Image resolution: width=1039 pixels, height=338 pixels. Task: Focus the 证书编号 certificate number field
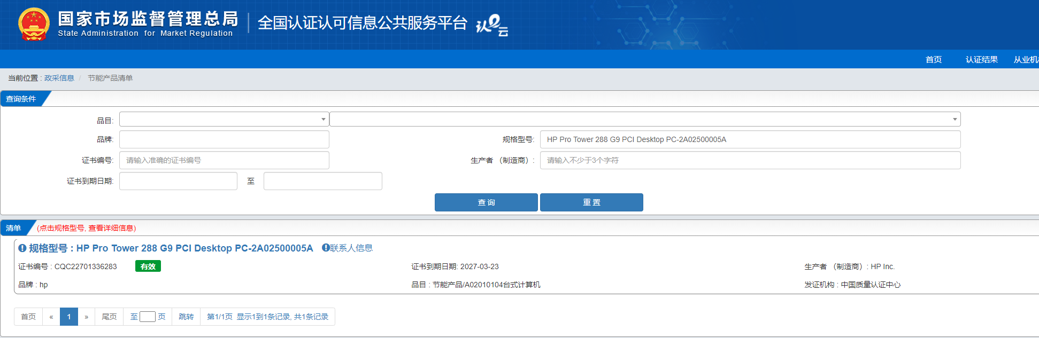224,160
